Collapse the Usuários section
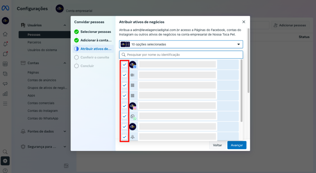Image resolution: width=316 pixels, height=173 pixels. click(x=65, y=25)
